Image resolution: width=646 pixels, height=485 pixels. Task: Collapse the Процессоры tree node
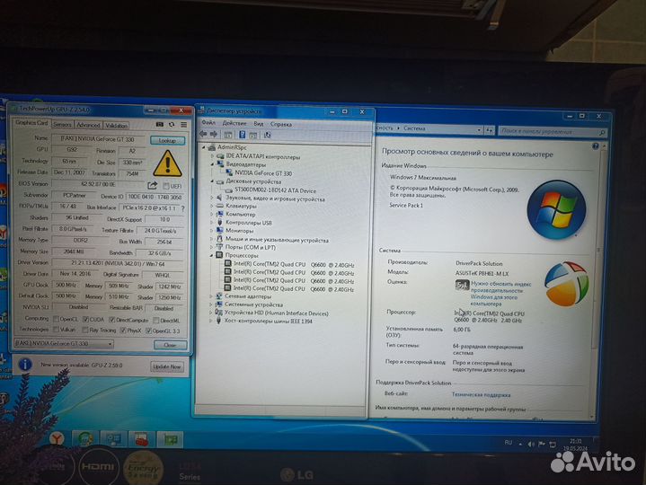pos(210,255)
